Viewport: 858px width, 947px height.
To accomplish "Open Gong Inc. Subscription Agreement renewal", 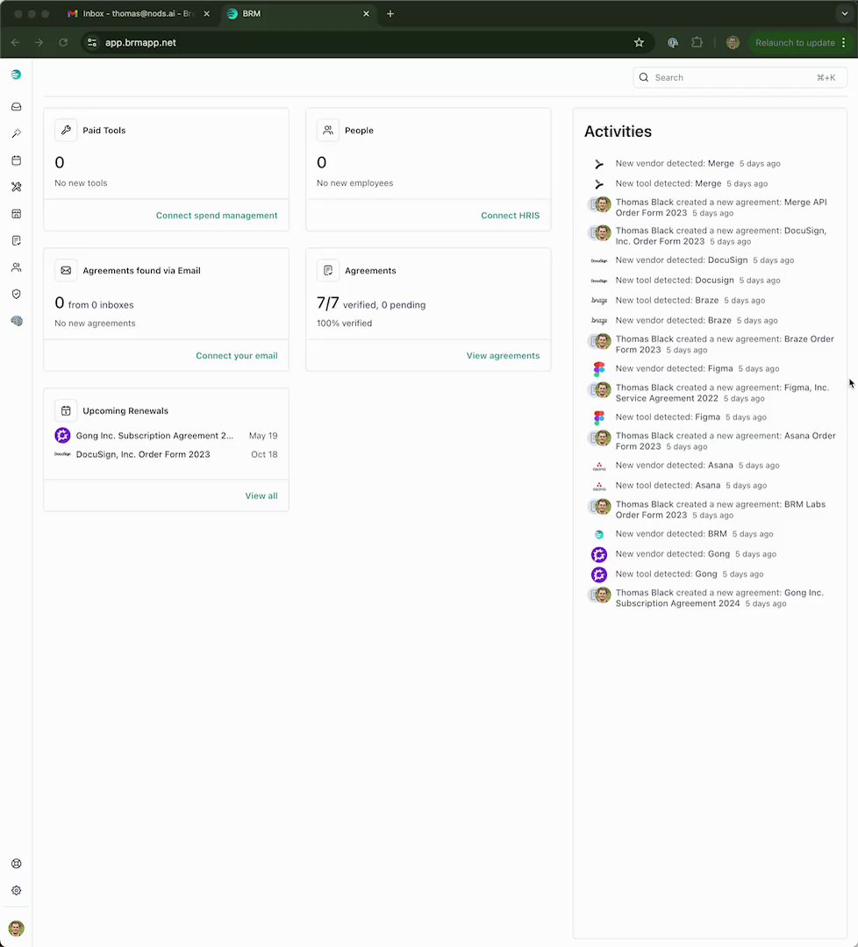I will click(166, 436).
